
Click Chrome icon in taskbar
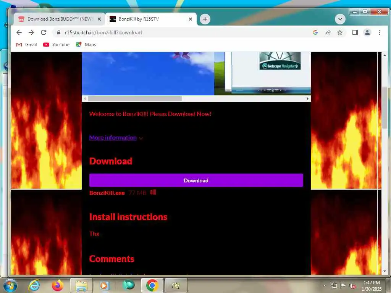pos(152,285)
